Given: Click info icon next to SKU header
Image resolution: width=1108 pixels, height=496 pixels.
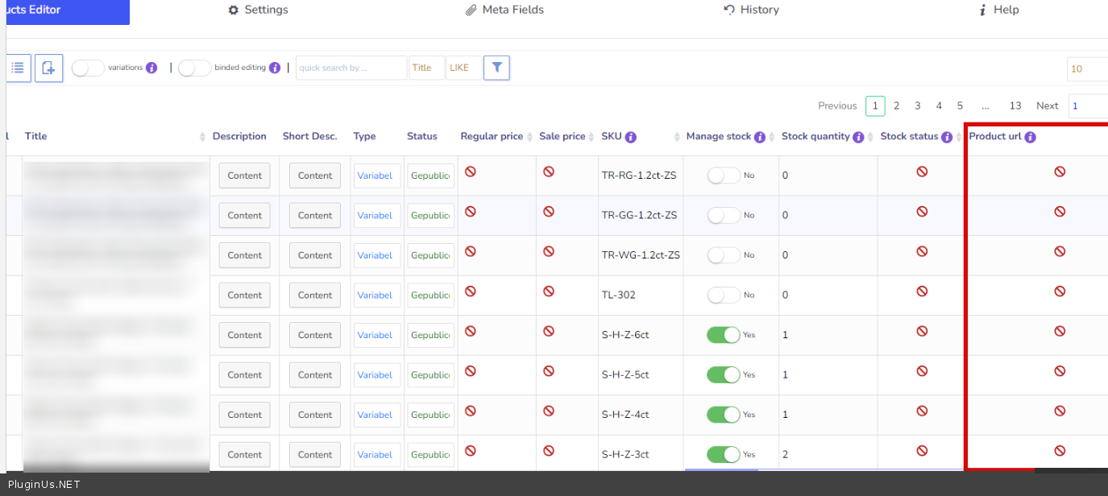Looking at the screenshot, I should pos(631,137).
